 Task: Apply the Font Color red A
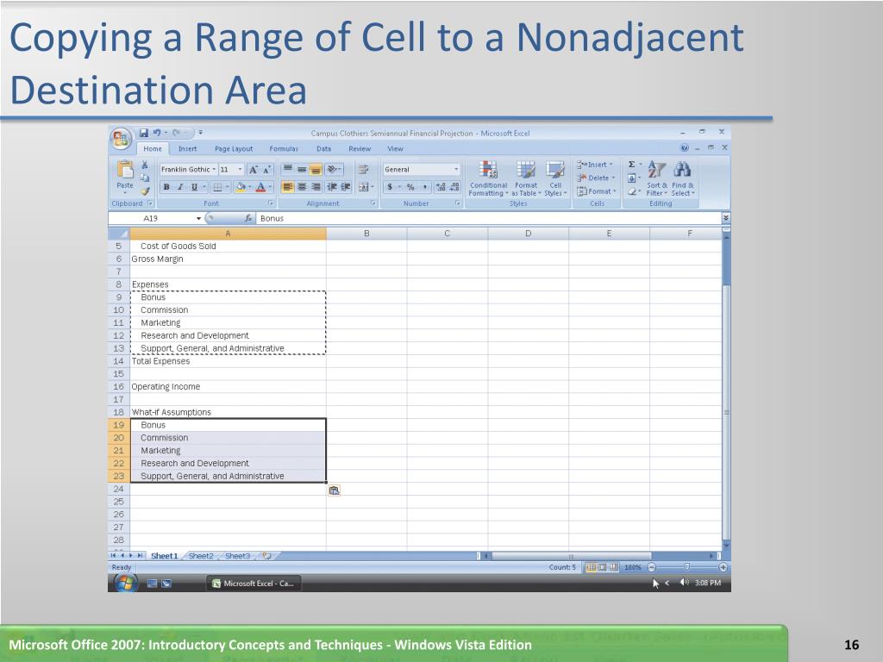click(x=260, y=187)
